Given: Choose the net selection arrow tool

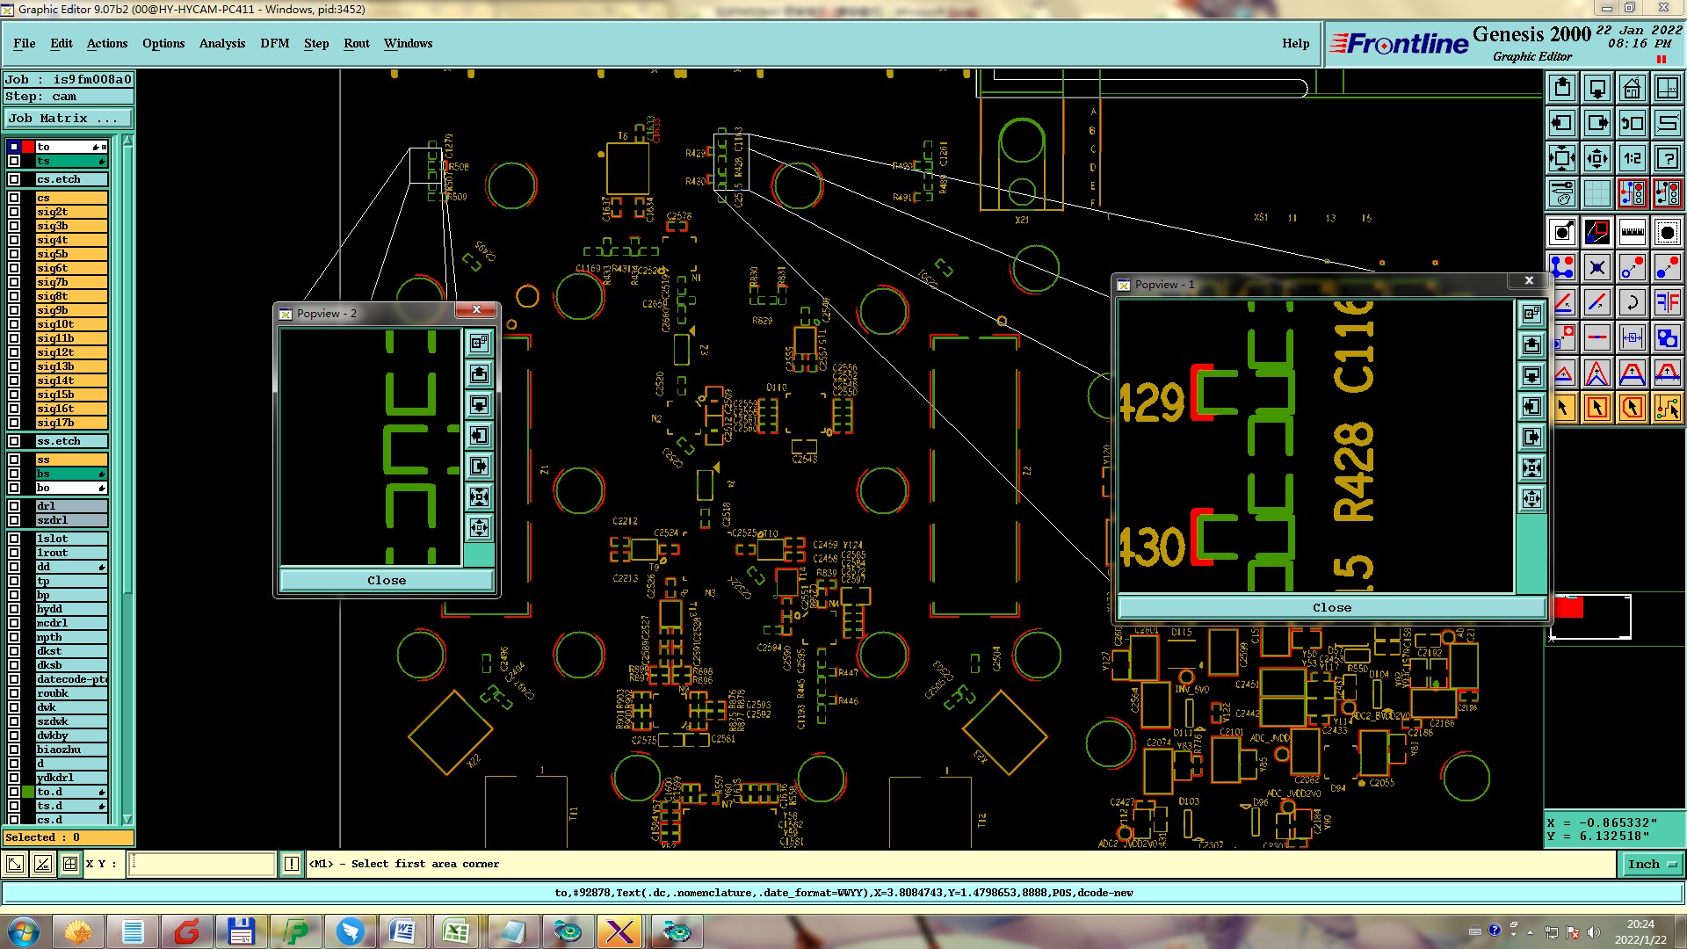Looking at the screenshot, I should click(1667, 408).
